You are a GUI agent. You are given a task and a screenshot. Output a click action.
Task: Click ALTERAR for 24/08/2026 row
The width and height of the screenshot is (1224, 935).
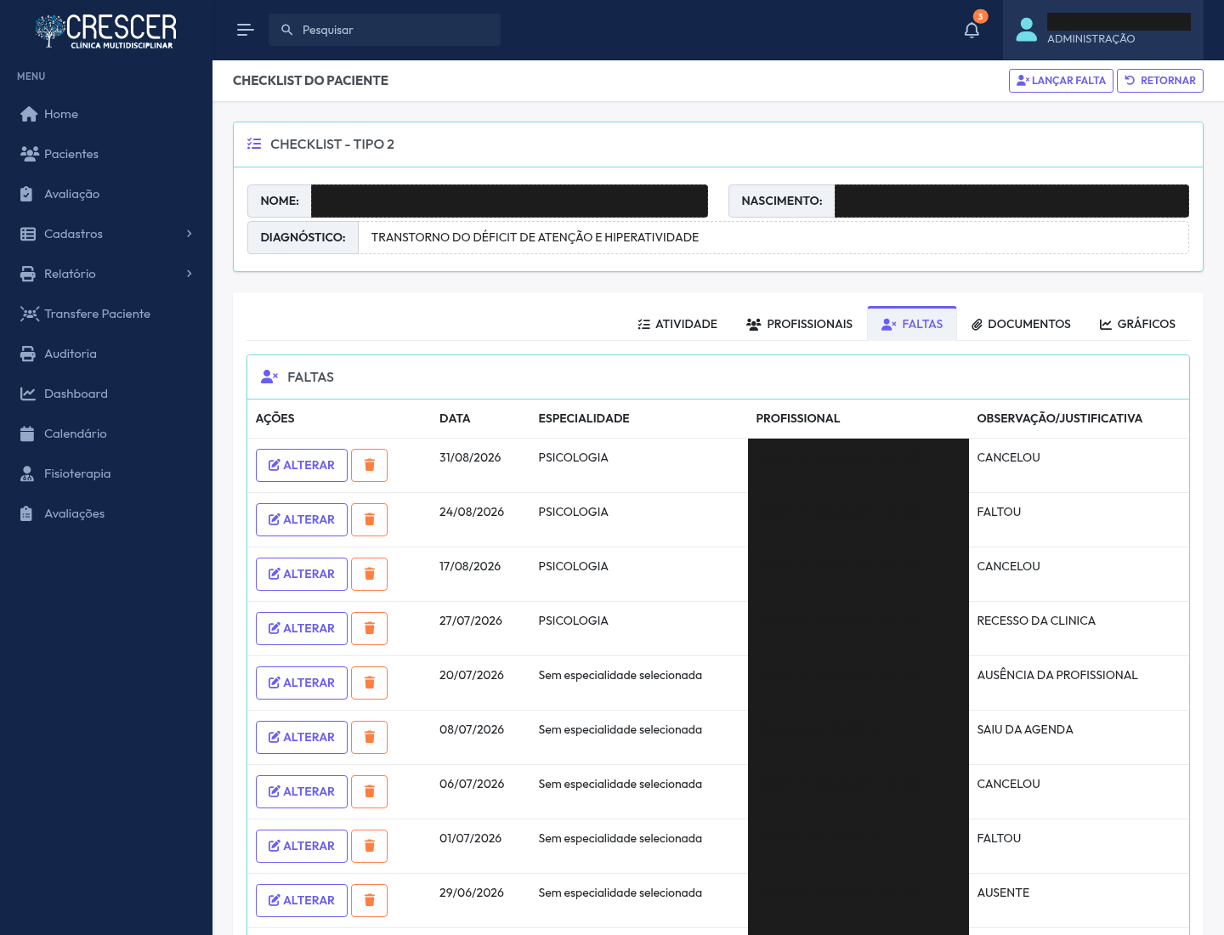(x=302, y=519)
